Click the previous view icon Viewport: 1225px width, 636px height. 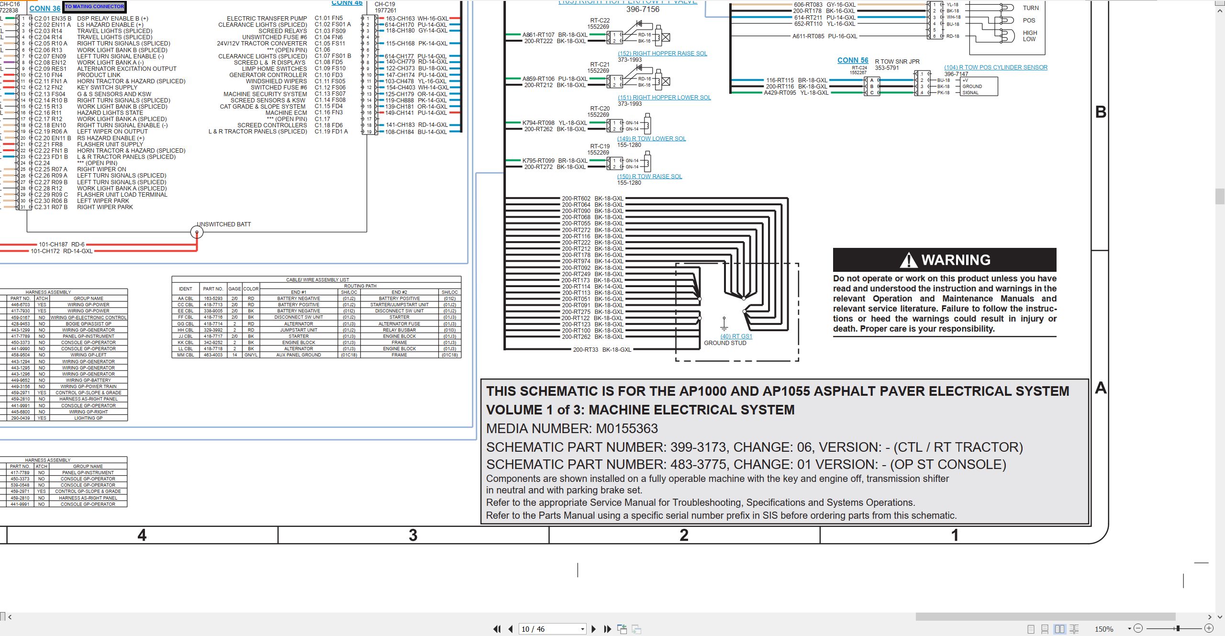pos(622,629)
